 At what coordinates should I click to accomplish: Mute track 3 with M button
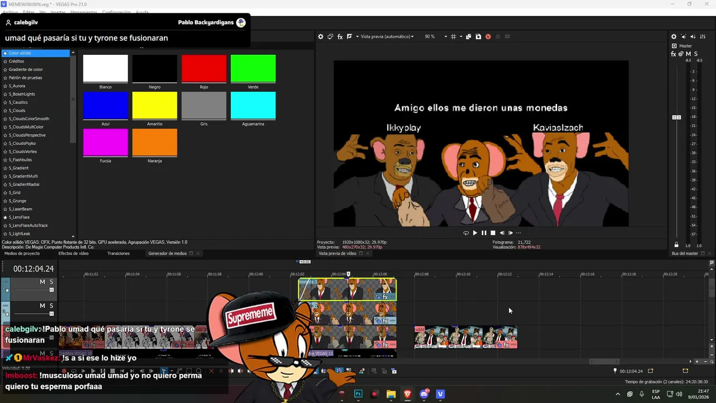tap(42, 306)
